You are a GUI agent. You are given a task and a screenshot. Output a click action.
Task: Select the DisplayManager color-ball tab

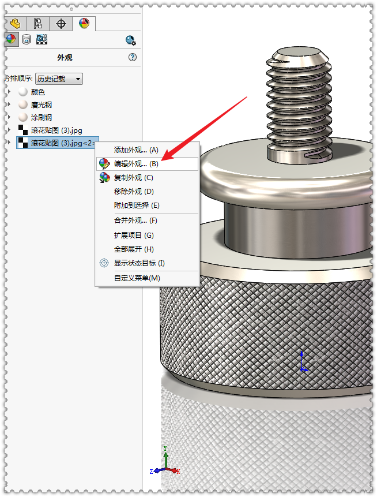pyautogui.click(x=84, y=23)
